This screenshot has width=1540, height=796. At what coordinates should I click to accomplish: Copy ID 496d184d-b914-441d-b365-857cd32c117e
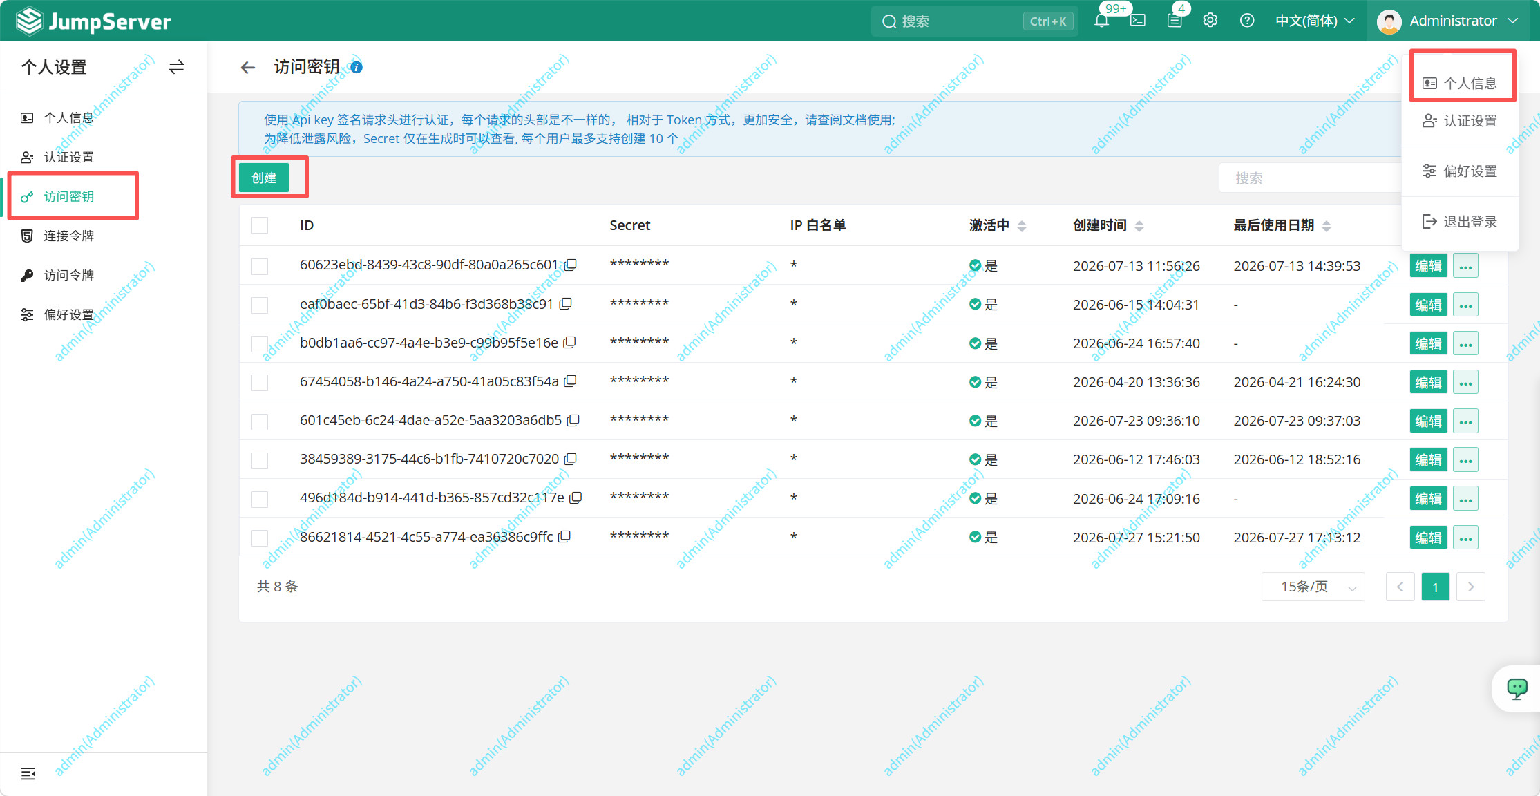pyautogui.click(x=576, y=497)
